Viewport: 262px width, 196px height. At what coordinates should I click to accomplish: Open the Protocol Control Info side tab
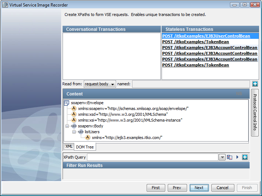pos(255,113)
